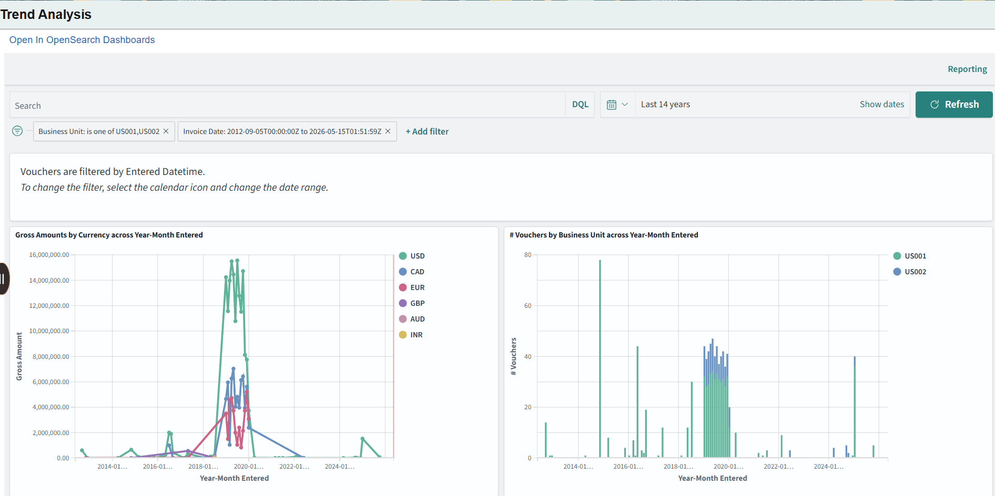Image resolution: width=995 pixels, height=496 pixels.
Task: Edit the Business Unit filter pill
Action: [98, 131]
